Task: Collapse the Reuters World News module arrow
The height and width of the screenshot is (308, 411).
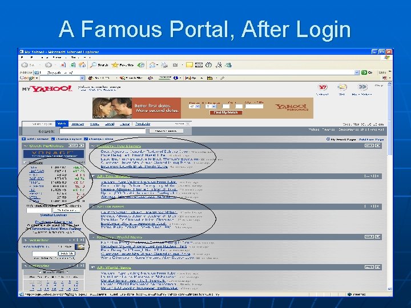Action: pos(93,237)
